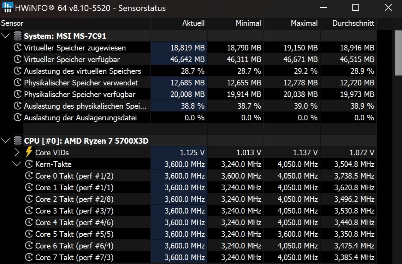
Task: Click clock icon of Kern-Takte row
Action: point(29,164)
